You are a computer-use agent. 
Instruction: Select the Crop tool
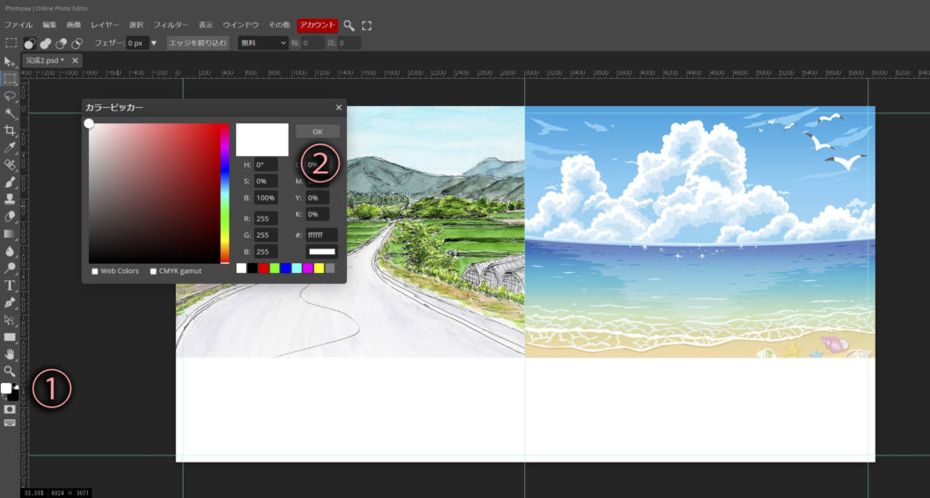click(10, 131)
